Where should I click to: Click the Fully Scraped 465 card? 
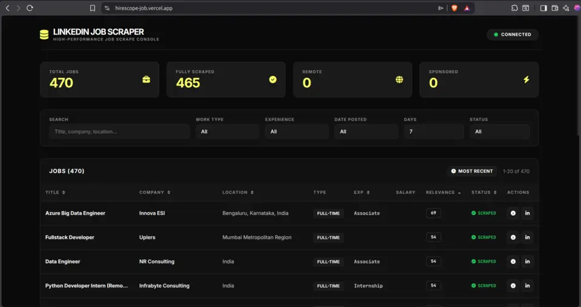226,80
